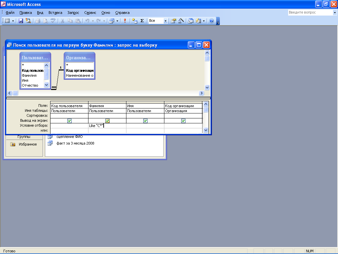
Task: Click the View (datasheet) toolbar icon
Action: [8, 21]
